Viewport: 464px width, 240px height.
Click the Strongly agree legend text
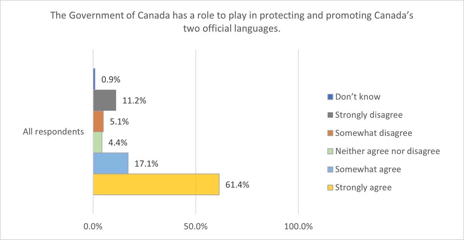coord(363,187)
